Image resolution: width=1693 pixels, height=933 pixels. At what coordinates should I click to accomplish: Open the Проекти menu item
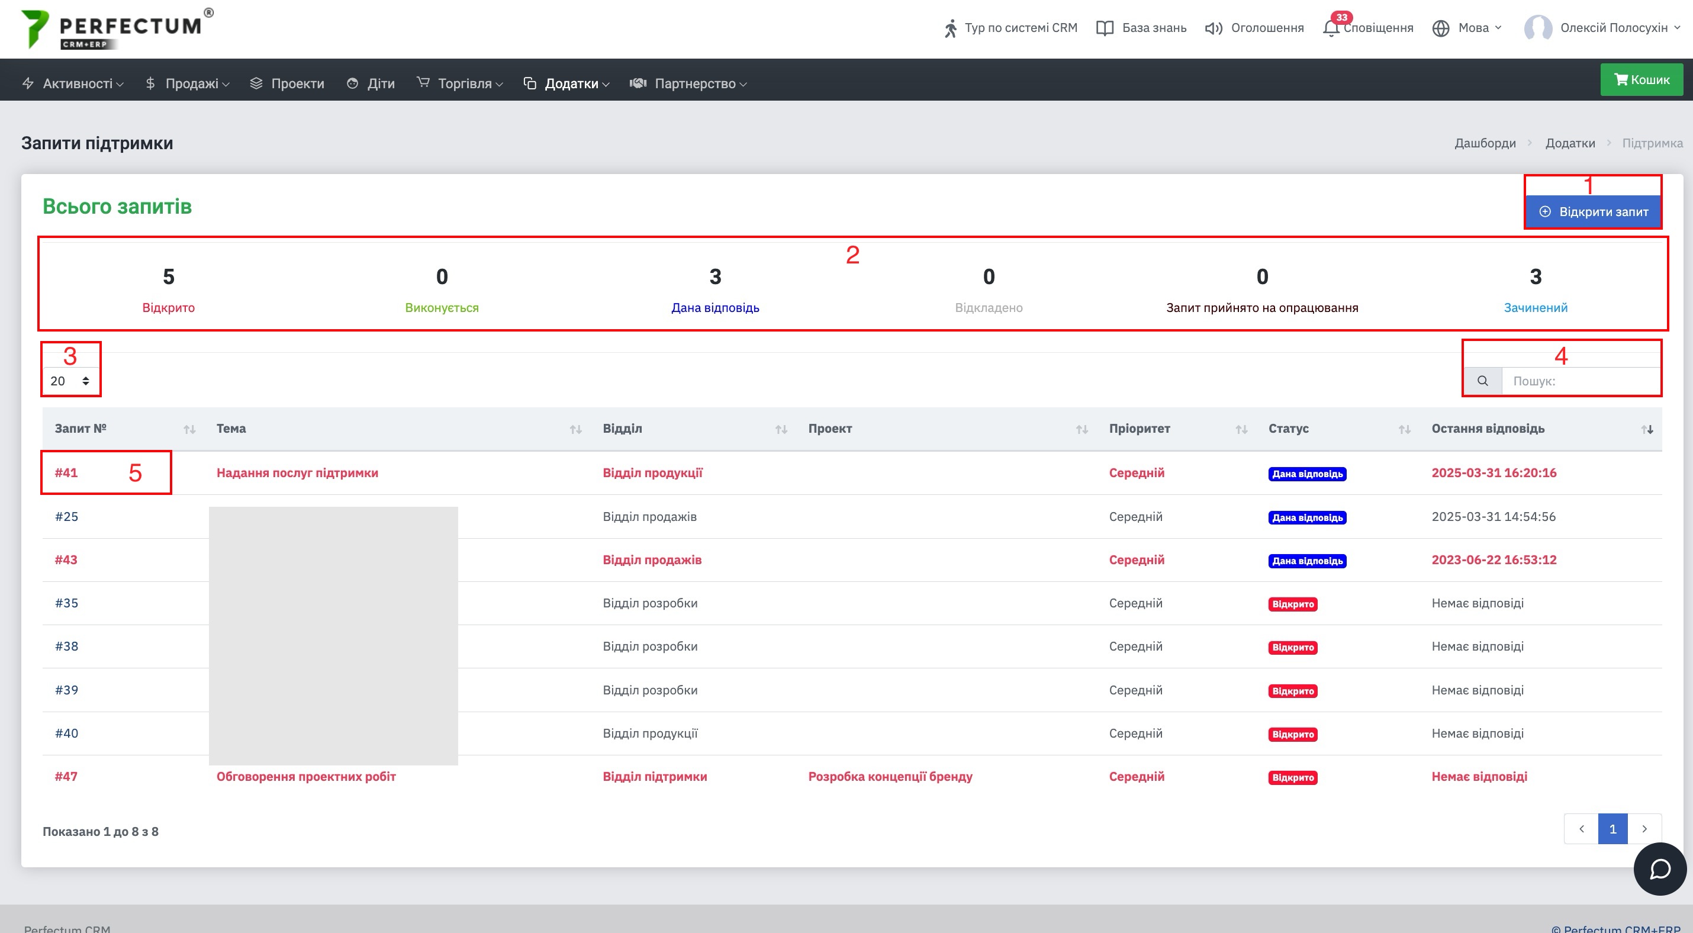pos(287,83)
